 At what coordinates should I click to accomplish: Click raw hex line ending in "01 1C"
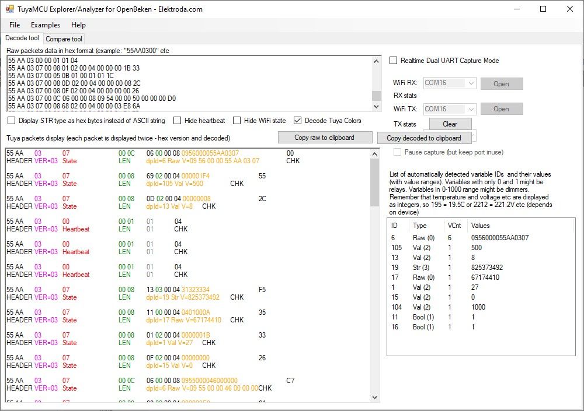click(61, 76)
